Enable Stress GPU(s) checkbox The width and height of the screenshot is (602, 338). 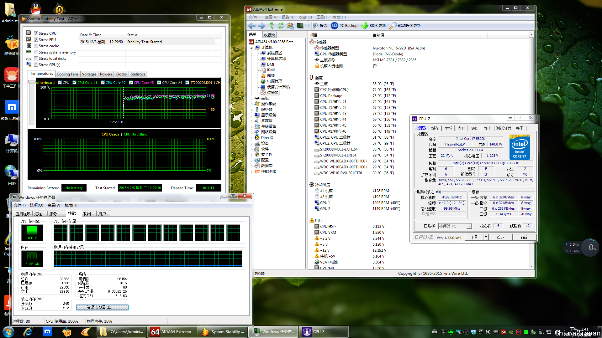click(x=36, y=65)
